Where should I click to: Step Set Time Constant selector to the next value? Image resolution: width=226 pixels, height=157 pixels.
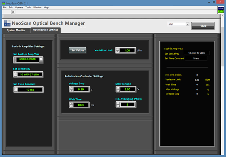click(16, 88)
